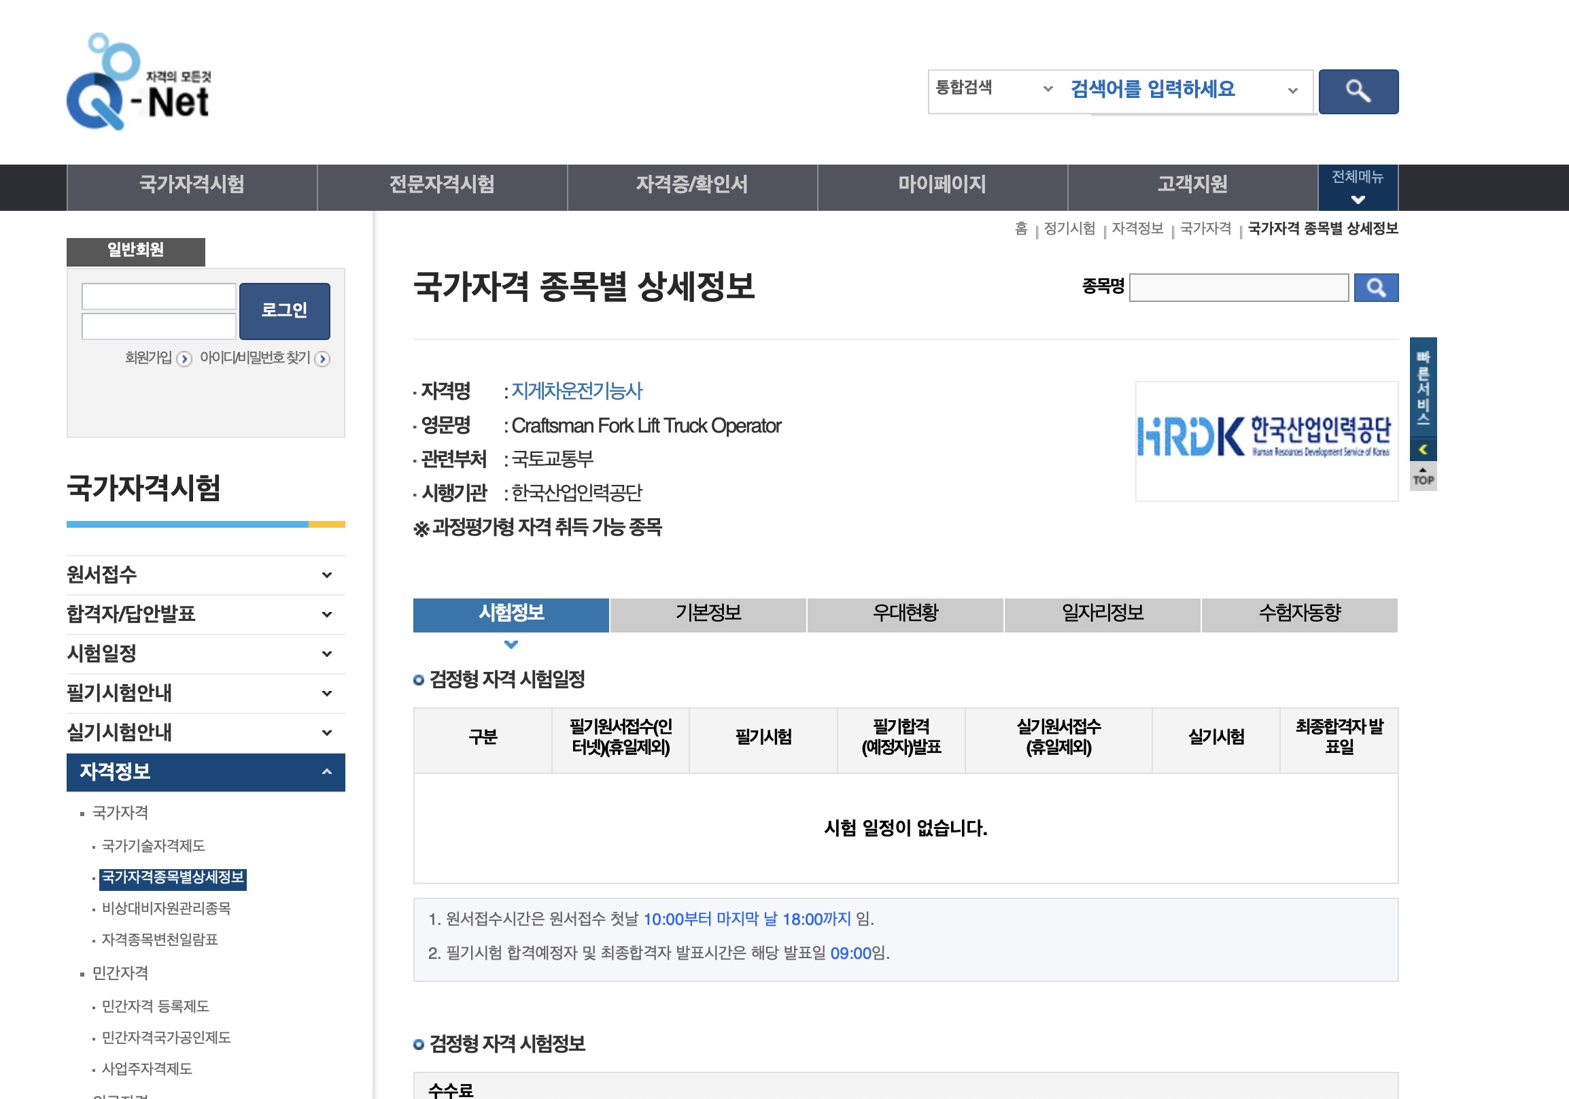Open the 지게차운전기능사 link

pos(578,391)
